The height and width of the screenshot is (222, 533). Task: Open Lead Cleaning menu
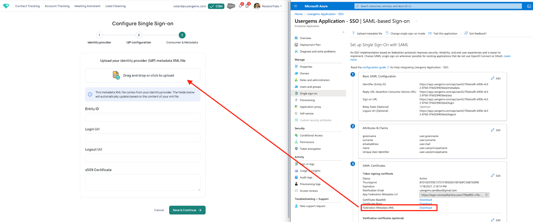[x=116, y=6]
